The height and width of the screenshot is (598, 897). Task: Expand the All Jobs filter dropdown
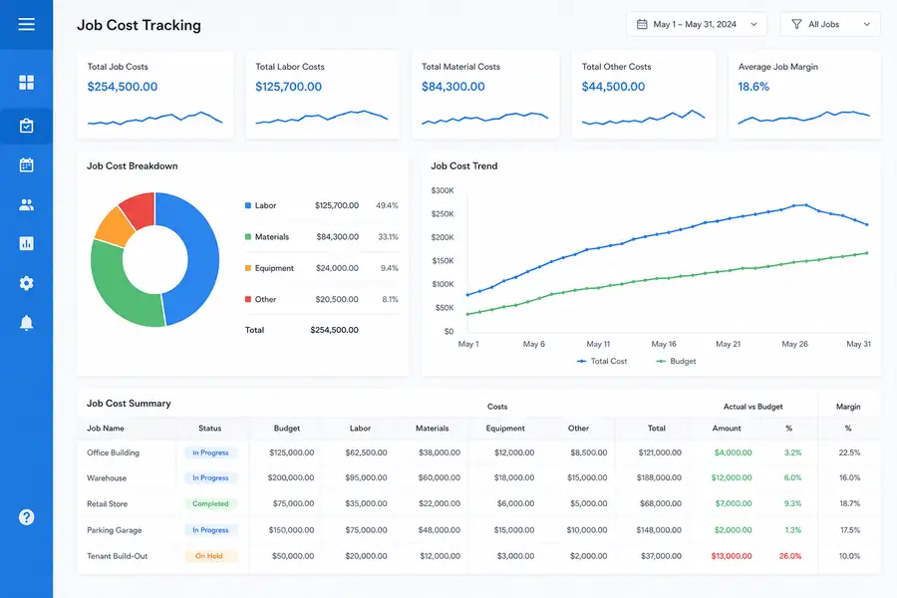[x=830, y=24]
